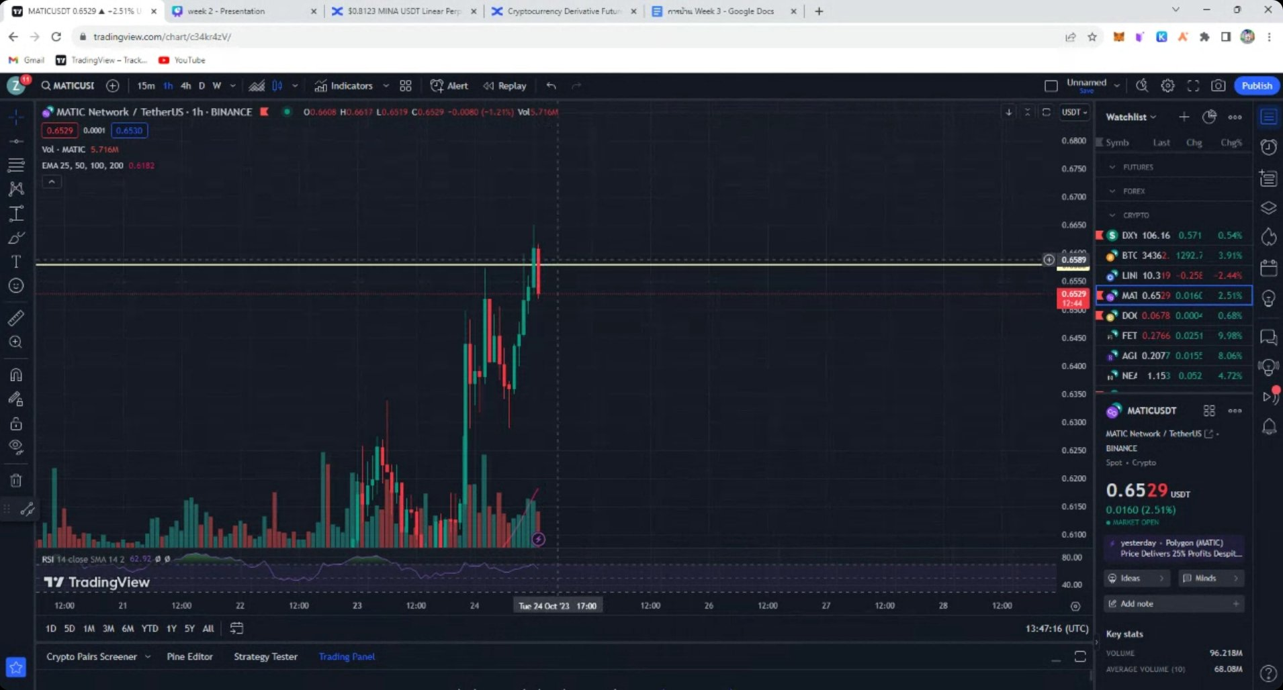The width and height of the screenshot is (1283, 690).
Task: Open the layout select square icon
Action: (x=1051, y=86)
